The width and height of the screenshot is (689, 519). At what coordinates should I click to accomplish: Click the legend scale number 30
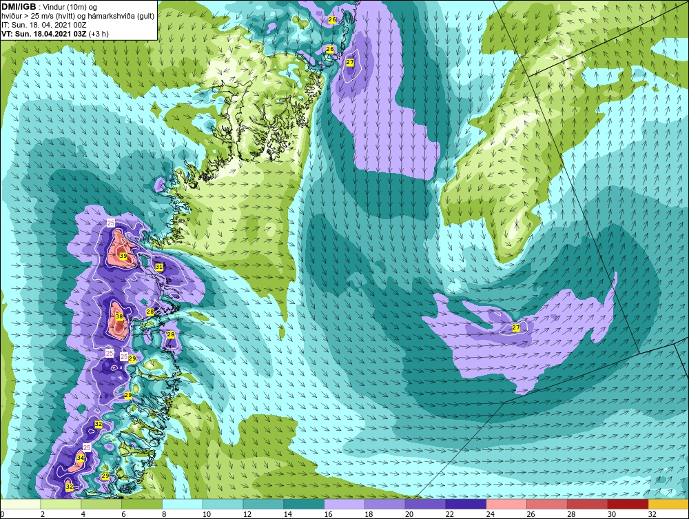611,515
